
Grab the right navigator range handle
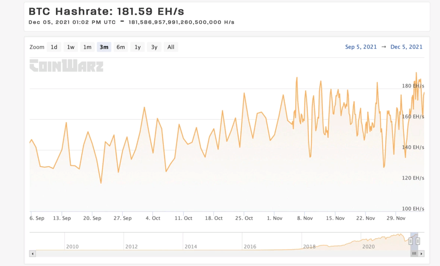418,241
